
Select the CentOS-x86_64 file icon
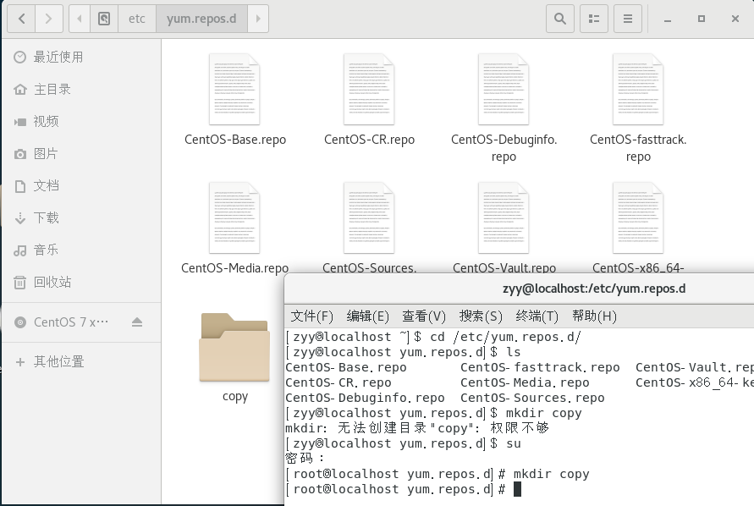(x=638, y=218)
